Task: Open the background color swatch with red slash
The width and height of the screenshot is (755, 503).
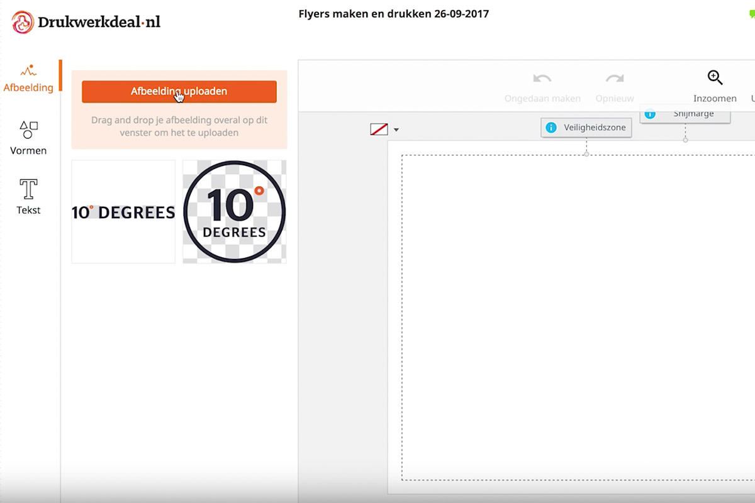Action: point(379,130)
